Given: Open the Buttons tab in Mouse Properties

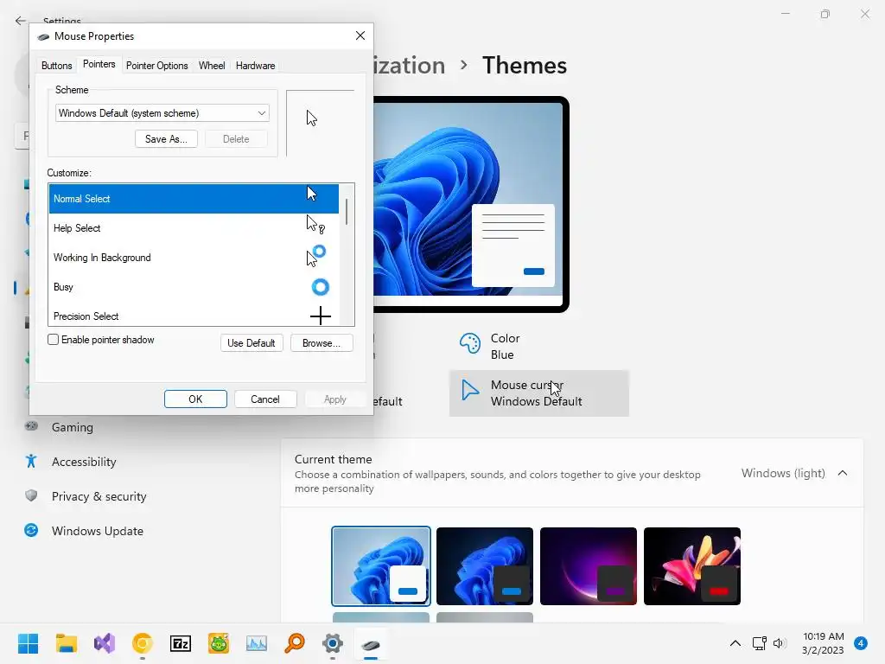Looking at the screenshot, I should (x=56, y=66).
